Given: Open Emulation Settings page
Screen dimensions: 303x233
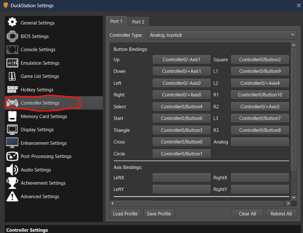Looking at the screenshot, I should 54,63.
